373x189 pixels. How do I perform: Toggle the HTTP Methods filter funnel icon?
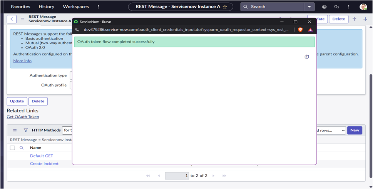(x=26, y=130)
